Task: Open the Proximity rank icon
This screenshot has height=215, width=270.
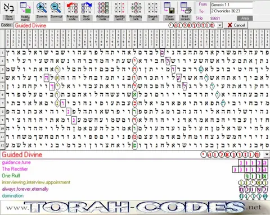Action: pos(136,8)
